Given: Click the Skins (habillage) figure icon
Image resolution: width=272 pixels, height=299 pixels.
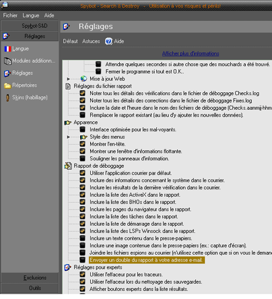Looking at the screenshot, I should point(8,98).
